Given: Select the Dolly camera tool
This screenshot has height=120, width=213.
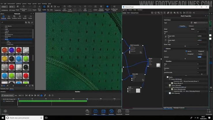Looking at the screenshot, I should tap(51, 8).
